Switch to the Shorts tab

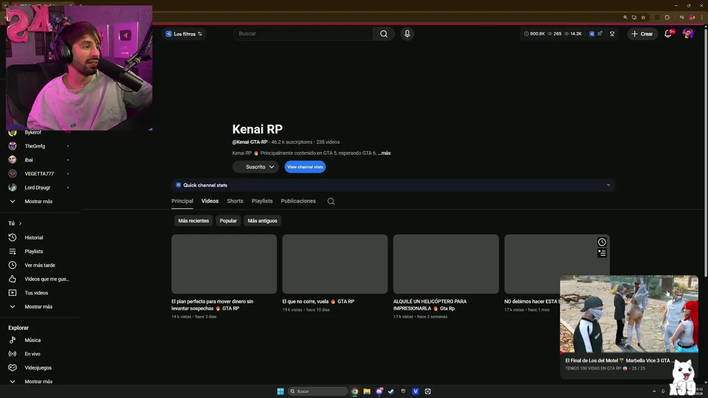pos(235,201)
